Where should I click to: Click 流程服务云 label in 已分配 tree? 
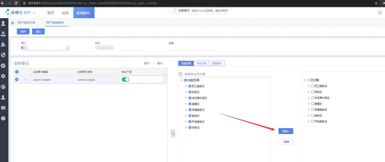pyautogui.click(x=321, y=110)
